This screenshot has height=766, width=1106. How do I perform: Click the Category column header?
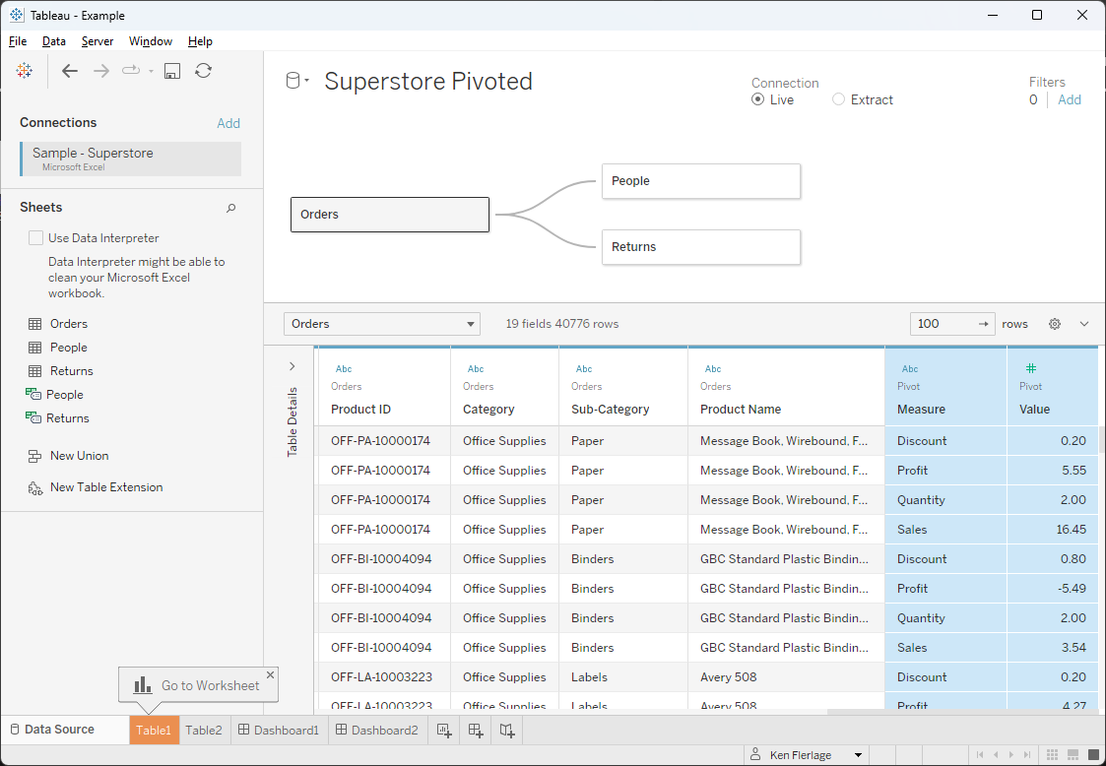[x=504, y=387]
